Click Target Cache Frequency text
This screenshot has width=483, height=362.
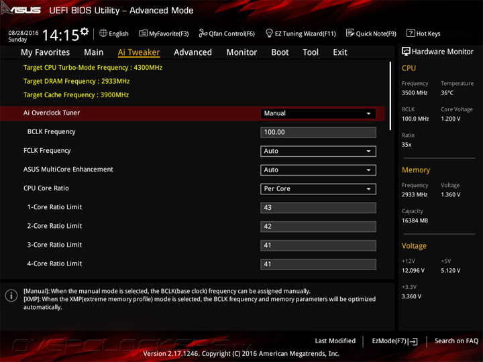coord(76,95)
